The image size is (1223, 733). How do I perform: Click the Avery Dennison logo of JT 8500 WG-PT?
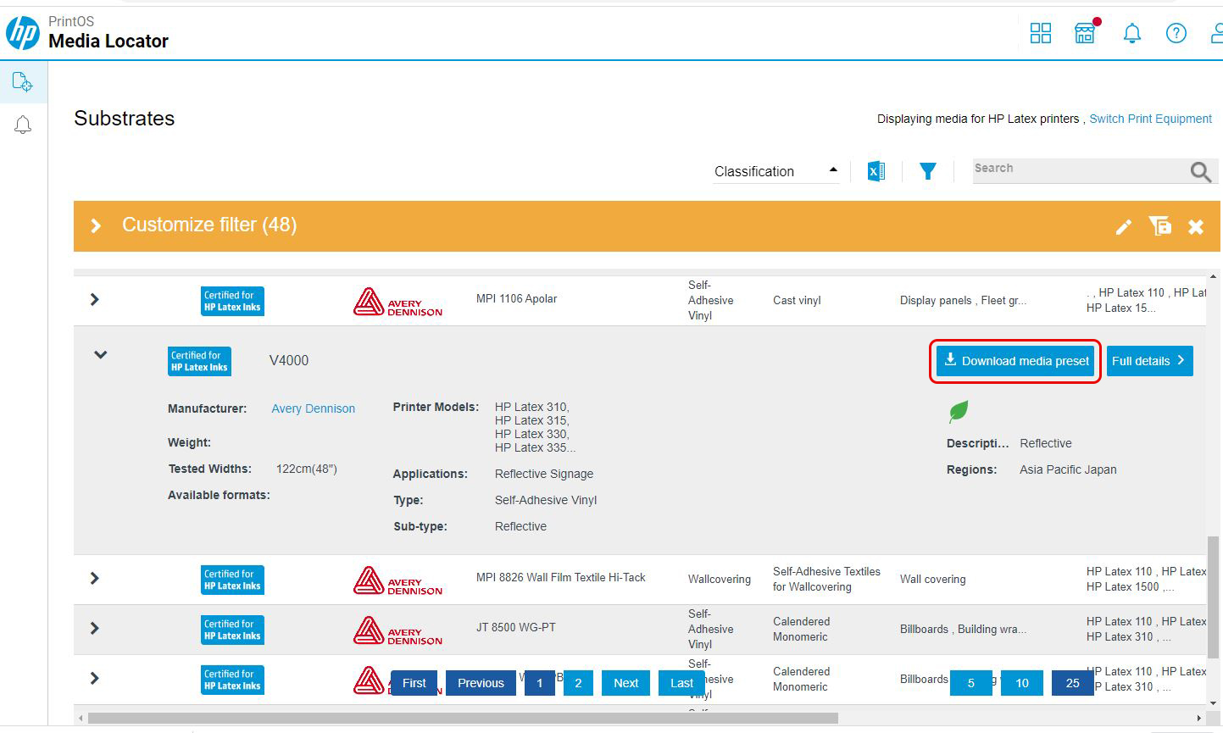tap(397, 630)
